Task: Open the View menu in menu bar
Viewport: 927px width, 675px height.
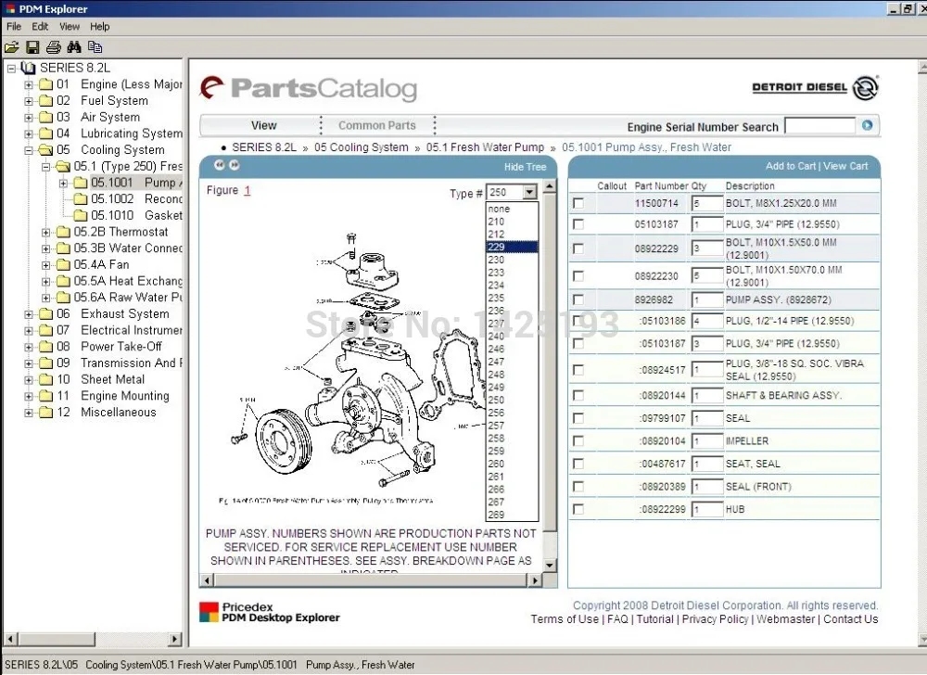Action: (x=70, y=27)
